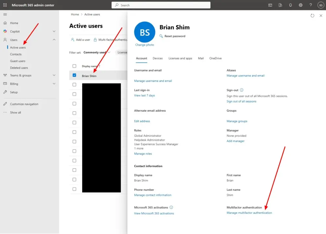
Task: Toggle the second user row checkbox
Action: pos(74,85)
